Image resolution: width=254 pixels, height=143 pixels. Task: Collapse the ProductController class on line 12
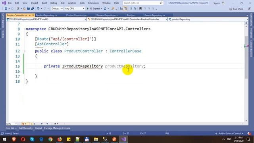[25, 51]
